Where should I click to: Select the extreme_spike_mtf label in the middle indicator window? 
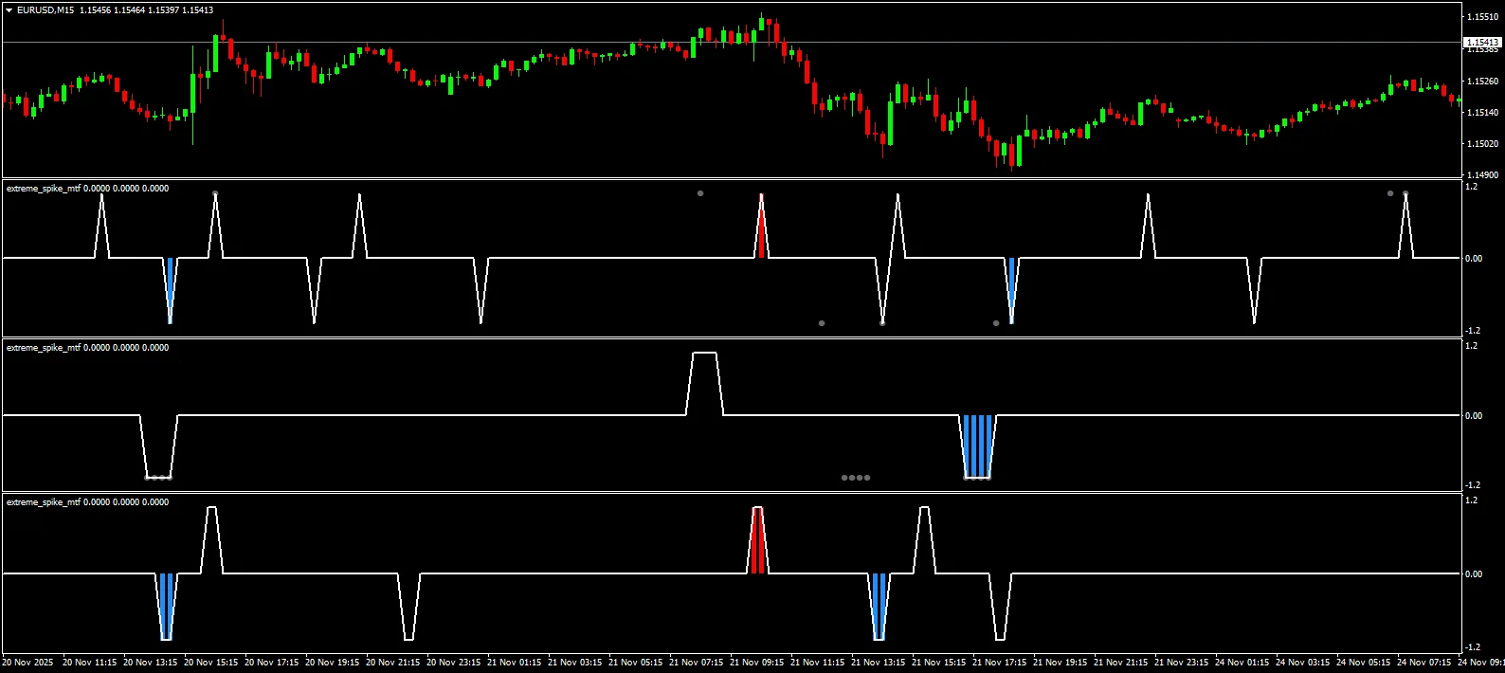pyautogui.click(x=44, y=348)
